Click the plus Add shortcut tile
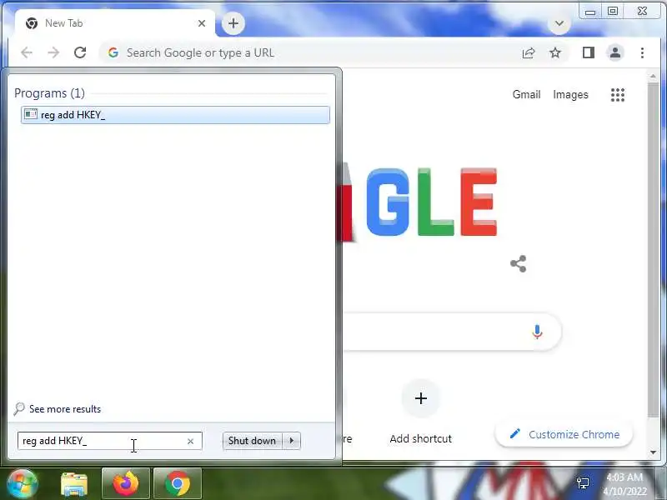 pyautogui.click(x=421, y=398)
